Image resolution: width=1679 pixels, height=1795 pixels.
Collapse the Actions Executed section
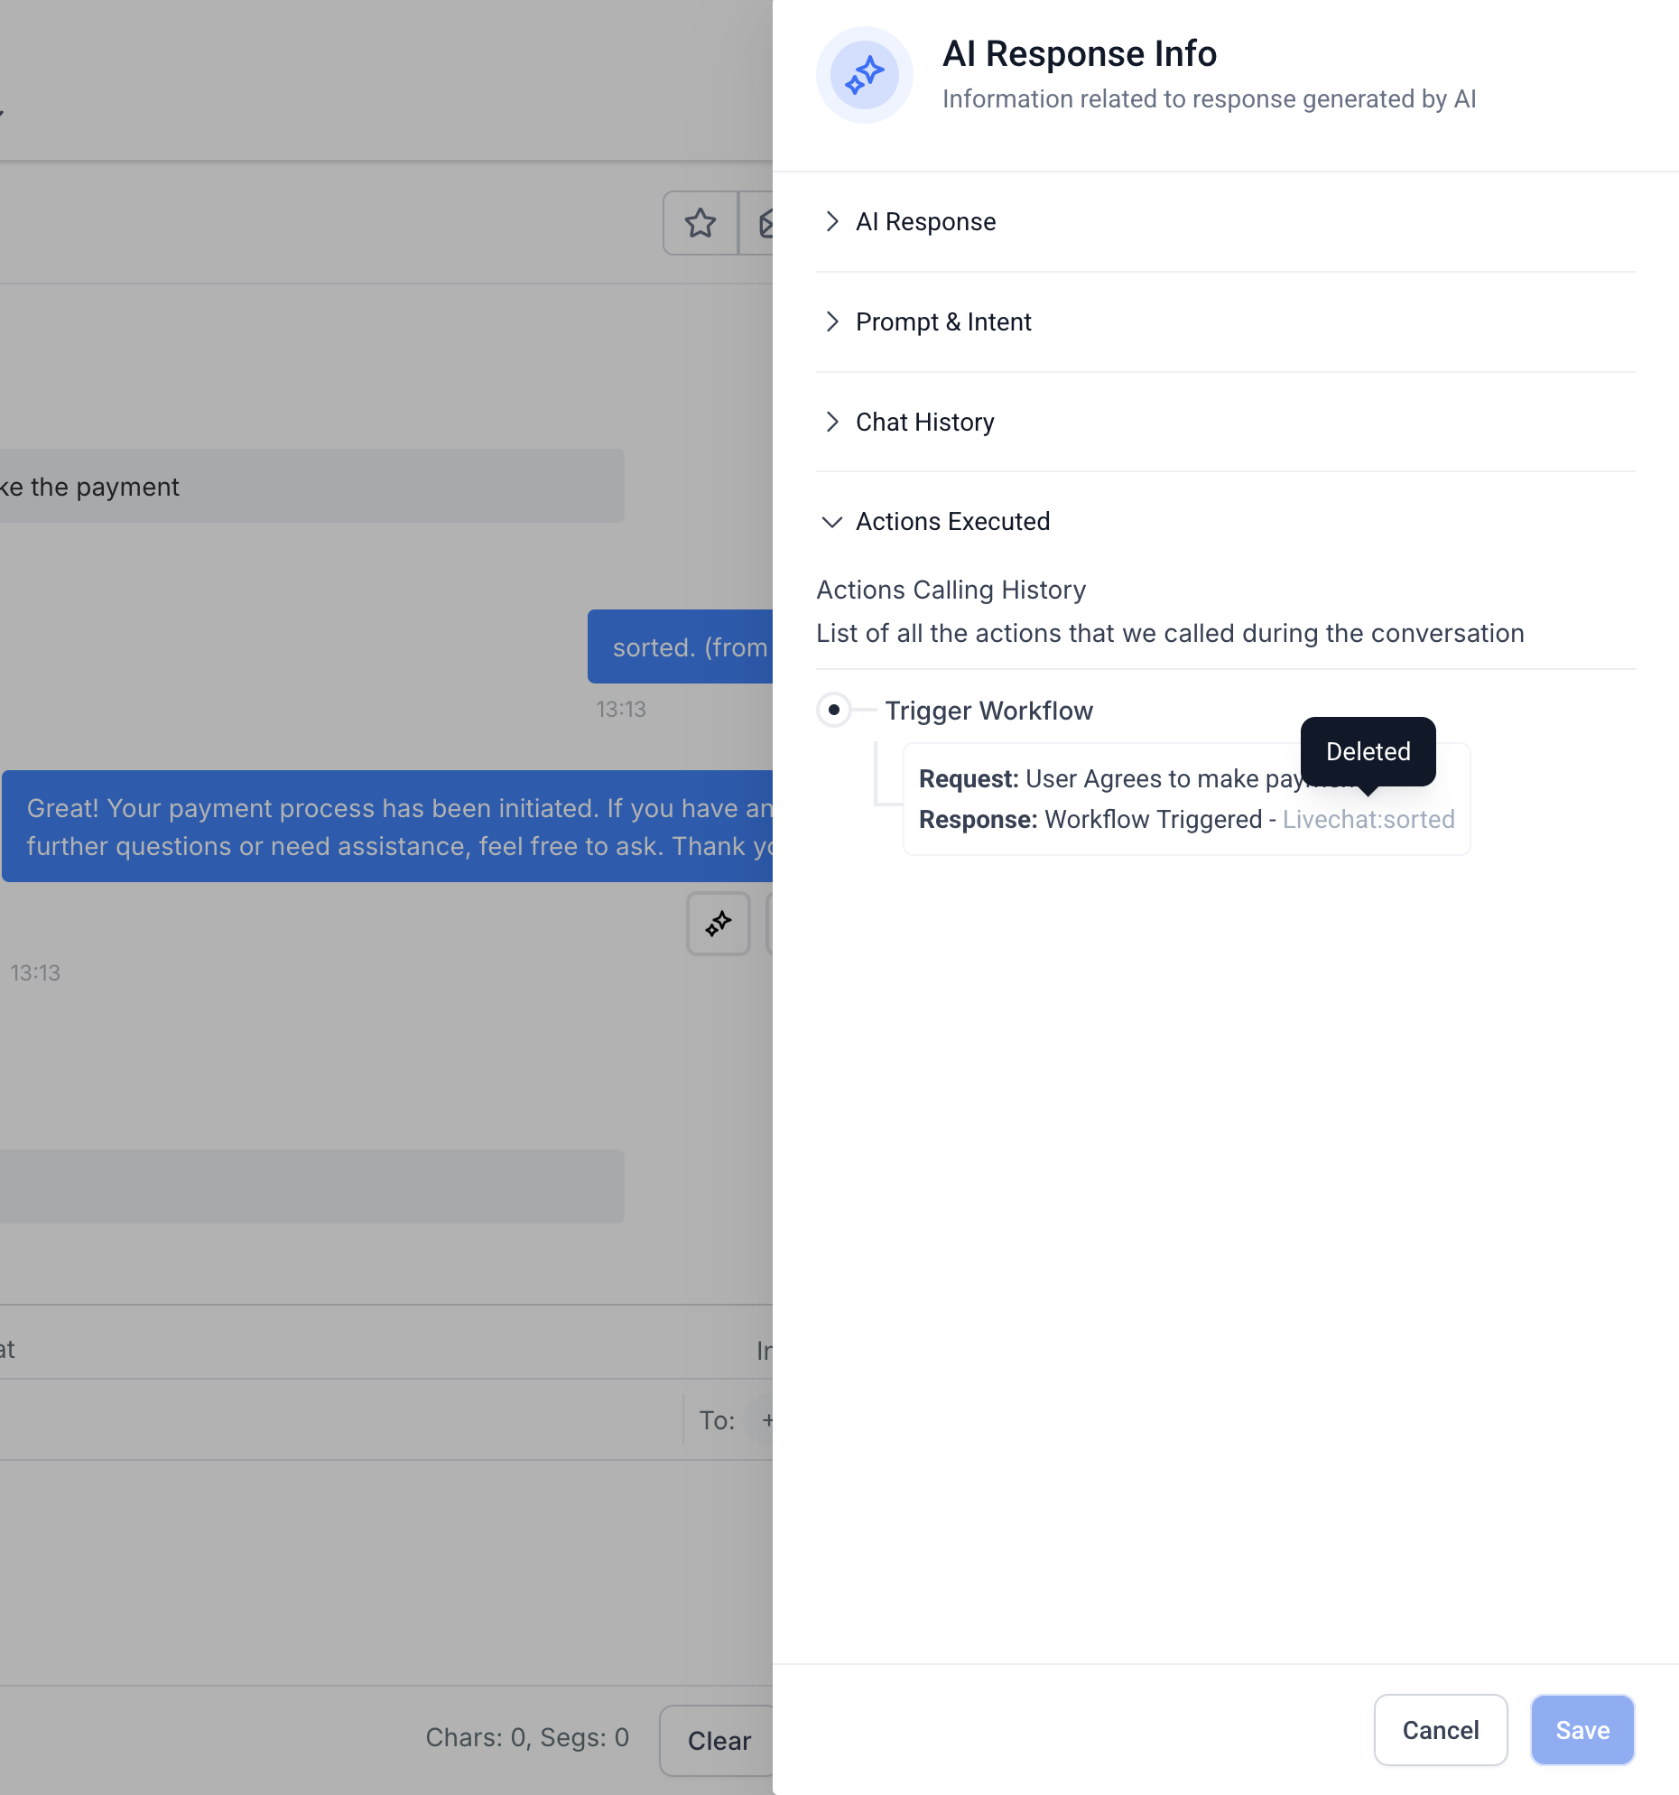[951, 522]
